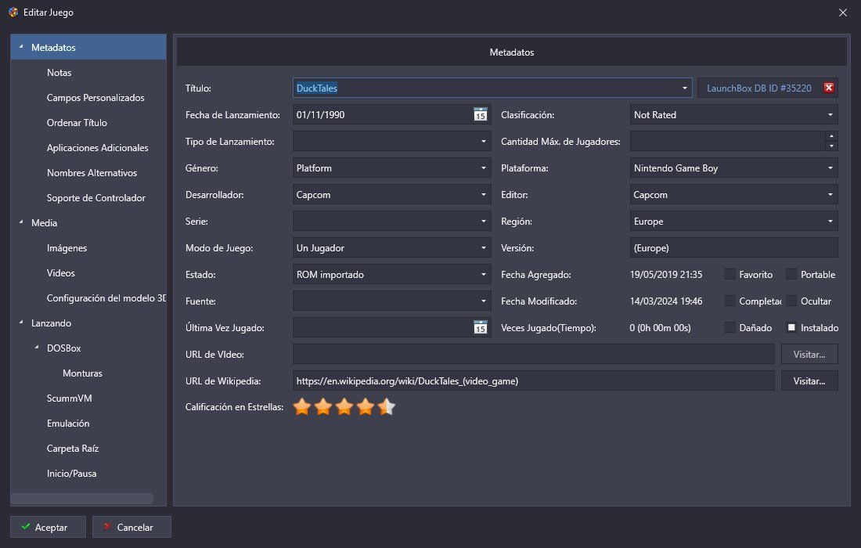This screenshot has height=548, width=861.
Task: Check the Ocultar option
Action: 791,301
